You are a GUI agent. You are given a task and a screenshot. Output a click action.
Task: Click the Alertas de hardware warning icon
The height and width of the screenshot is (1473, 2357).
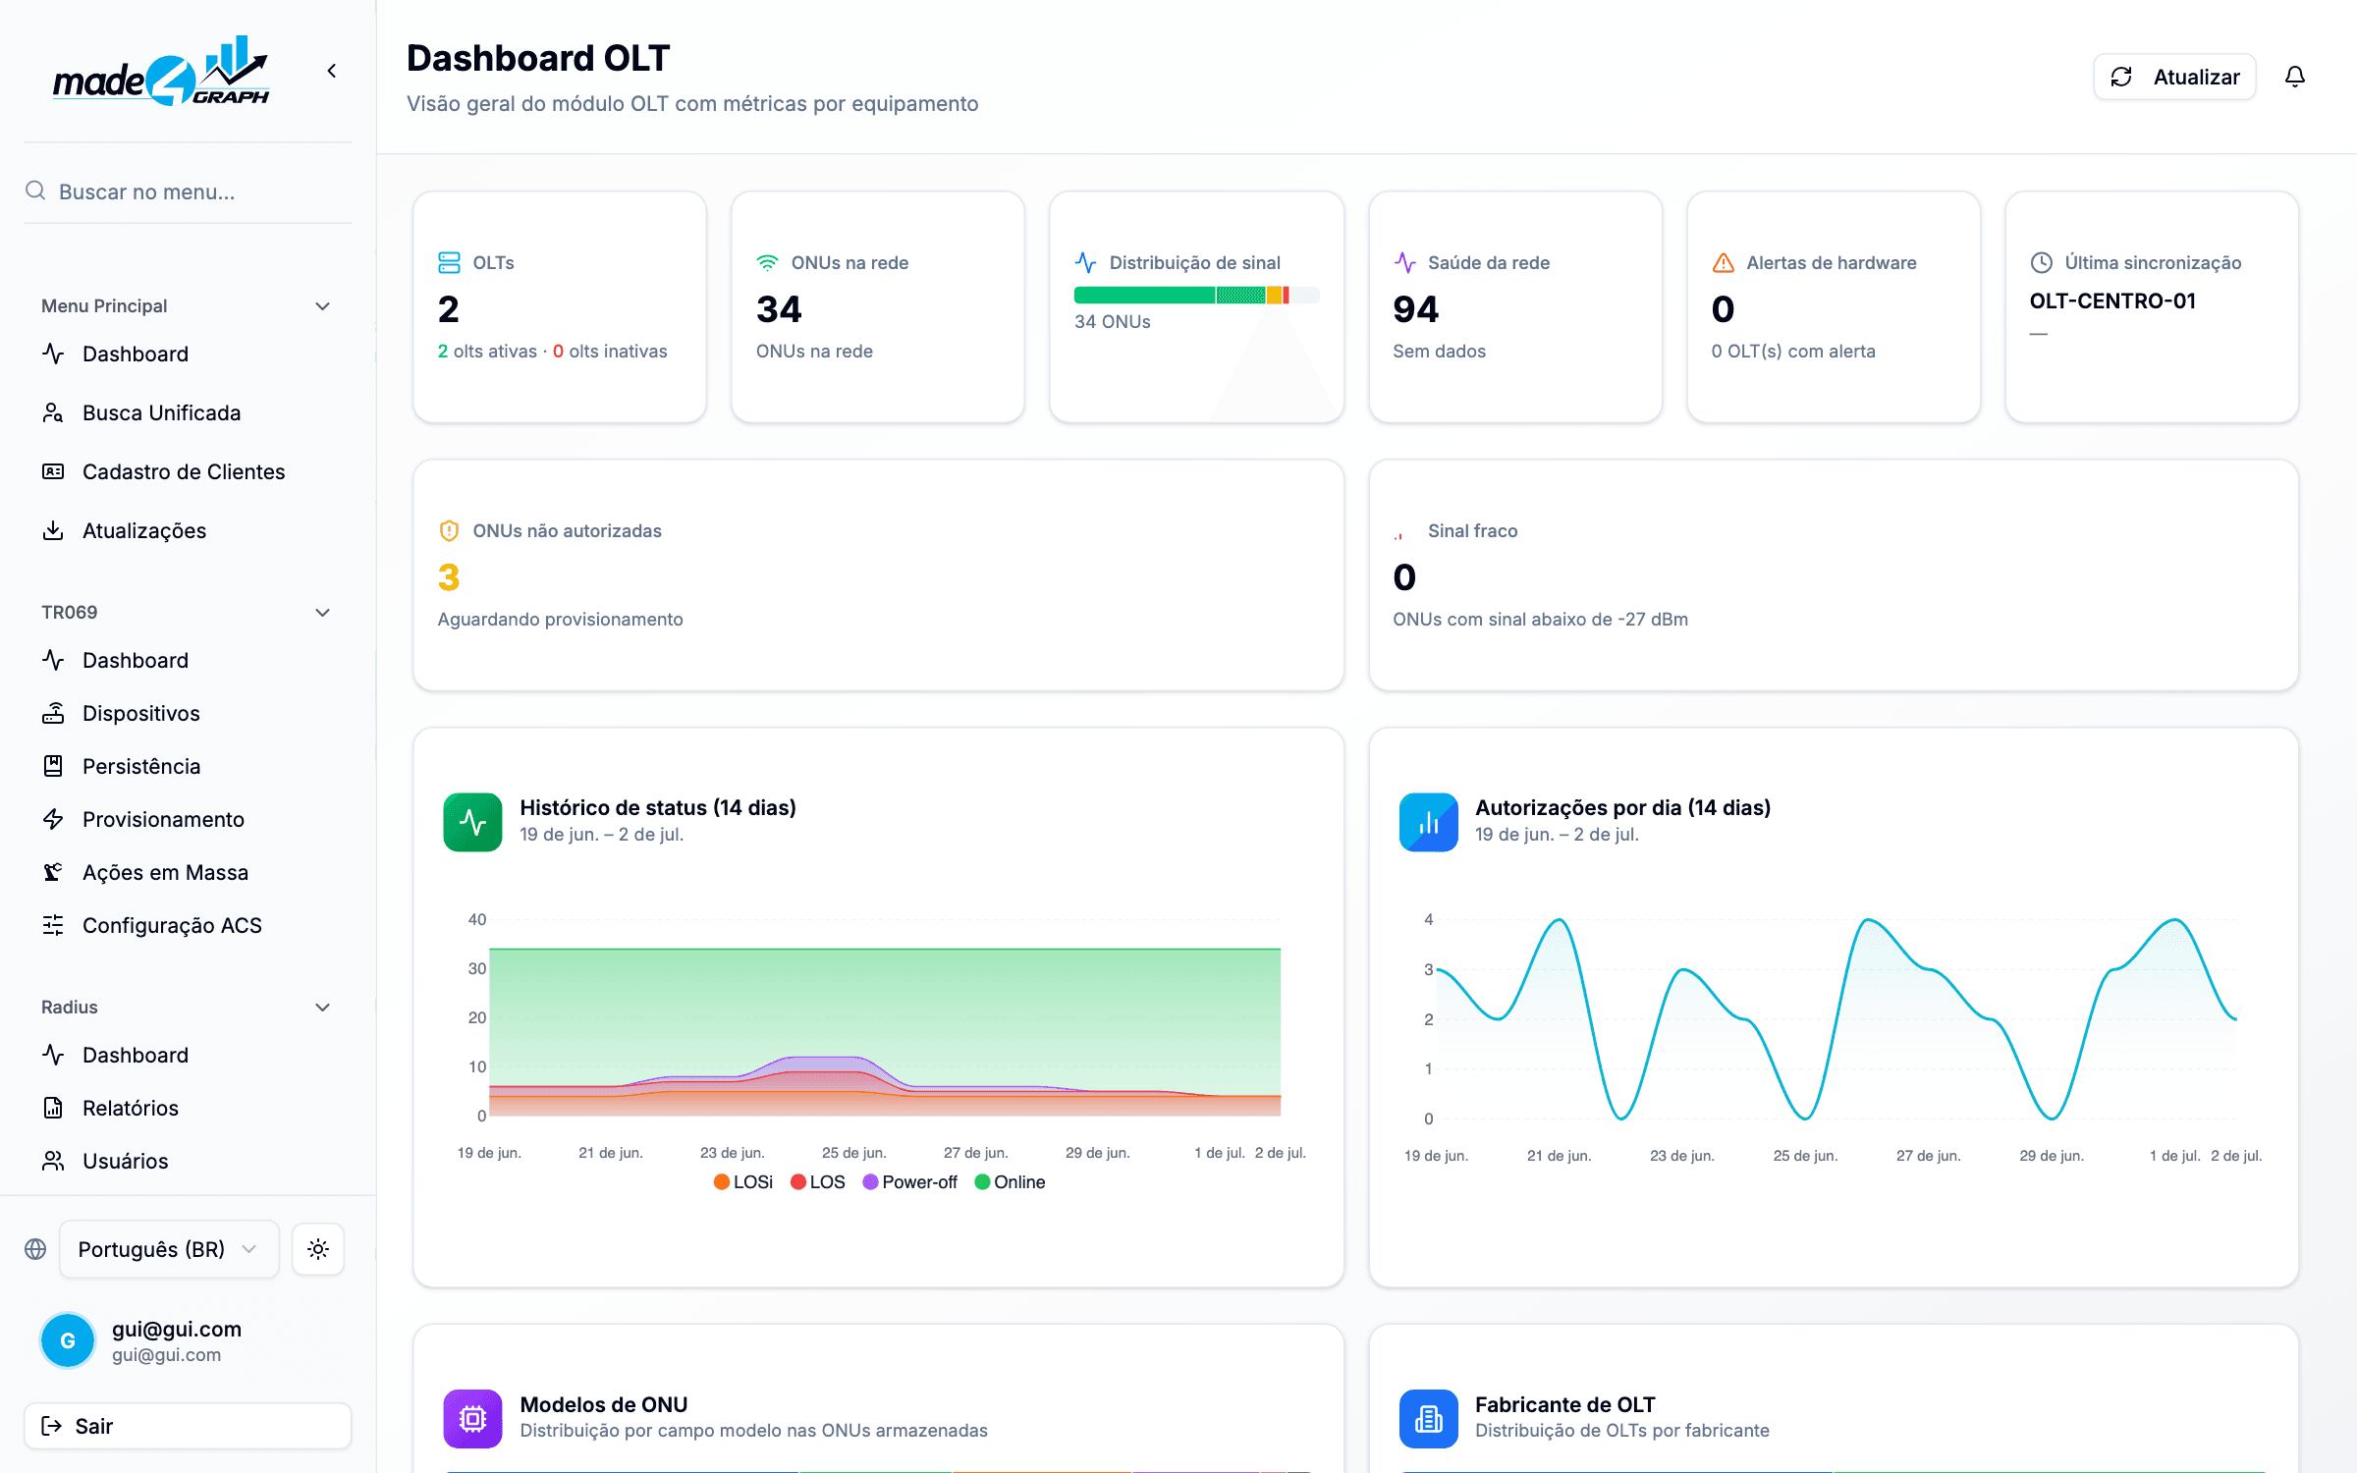(1723, 262)
